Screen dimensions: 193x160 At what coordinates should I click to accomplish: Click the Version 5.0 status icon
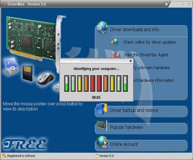pyautogui.click(x=96, y=156)
